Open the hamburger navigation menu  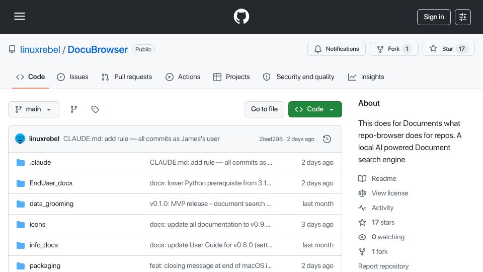point(20,17)
